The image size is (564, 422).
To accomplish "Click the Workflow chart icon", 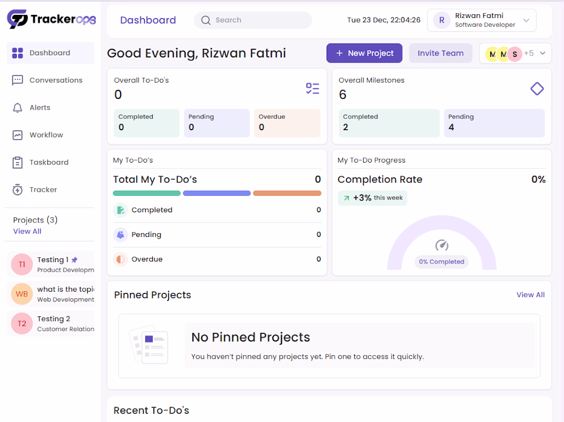I will pyautogui.click(x=17, y=135).
